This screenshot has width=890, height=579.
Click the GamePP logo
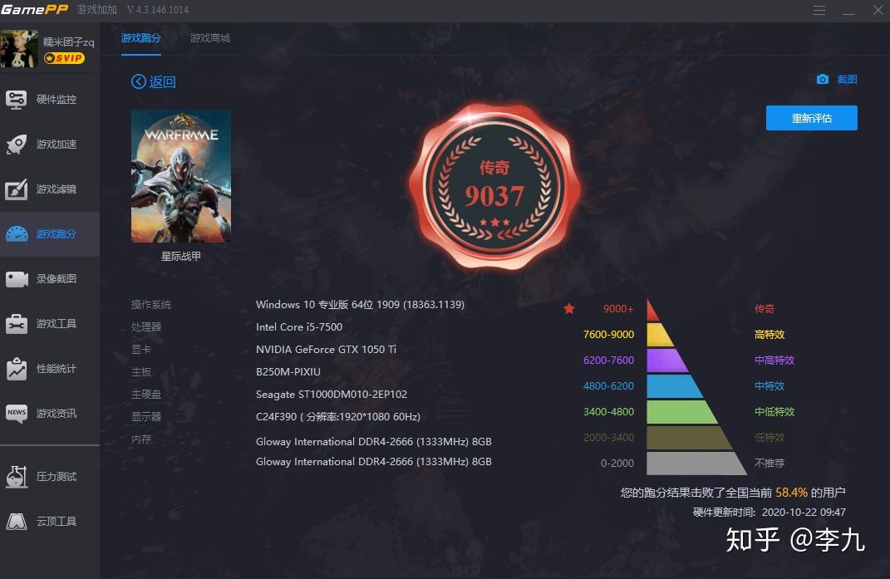coord(35,10)
